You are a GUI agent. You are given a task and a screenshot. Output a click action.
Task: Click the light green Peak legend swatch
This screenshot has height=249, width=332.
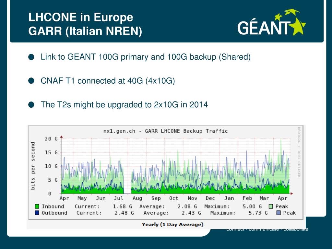click(x=271, y=207)
